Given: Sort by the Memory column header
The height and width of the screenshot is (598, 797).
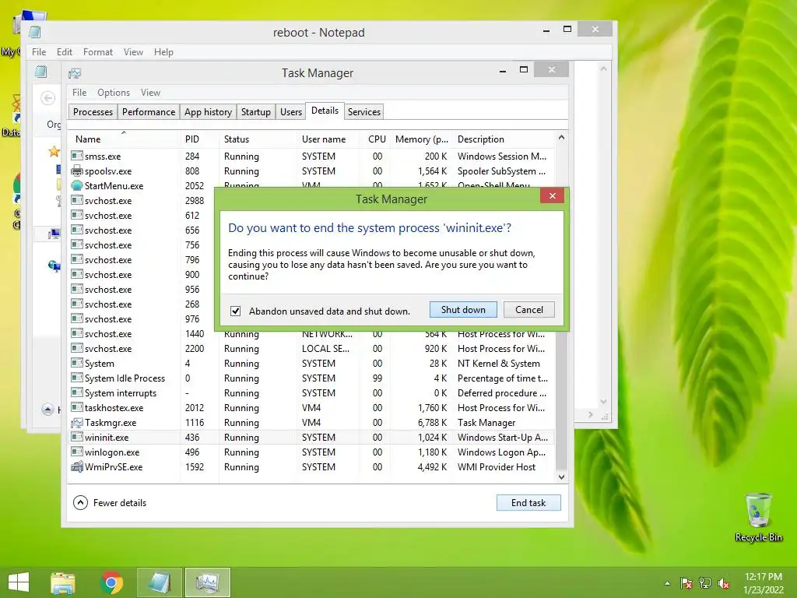Looking at the screenshot, I should [x=421, y=139].
